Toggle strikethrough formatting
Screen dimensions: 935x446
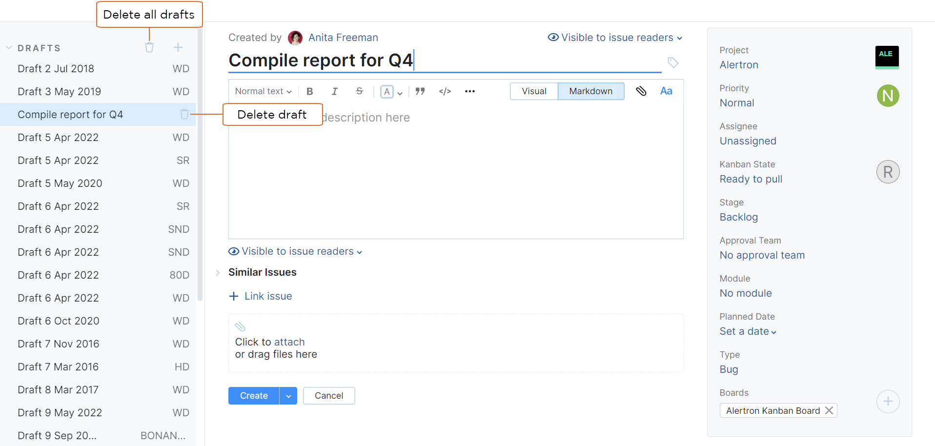[360, 91]
